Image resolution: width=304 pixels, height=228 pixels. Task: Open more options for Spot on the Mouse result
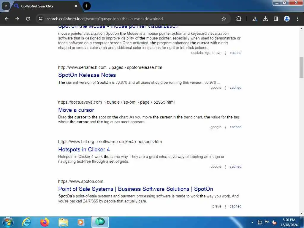tap(226, 53)
